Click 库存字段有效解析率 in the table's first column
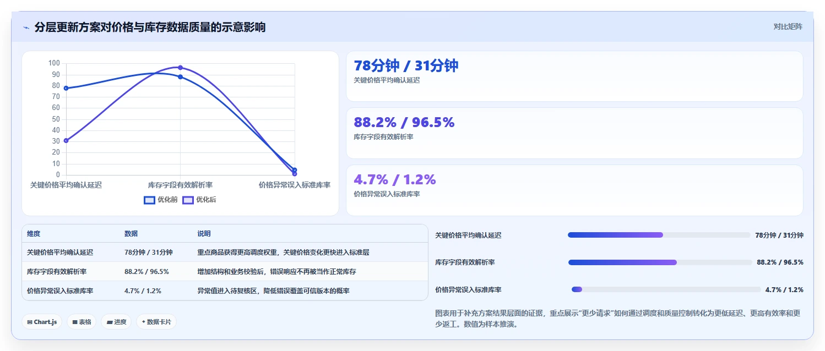This screenshot has width=825, height=351. 57,272
